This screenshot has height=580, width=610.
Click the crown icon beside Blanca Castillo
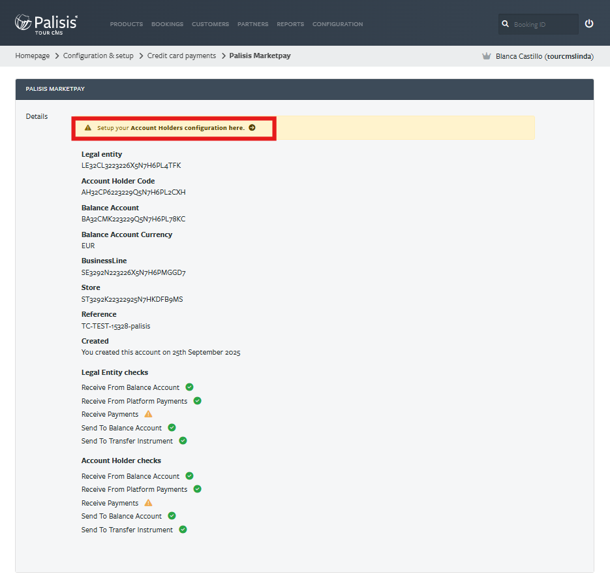point(486,56)
